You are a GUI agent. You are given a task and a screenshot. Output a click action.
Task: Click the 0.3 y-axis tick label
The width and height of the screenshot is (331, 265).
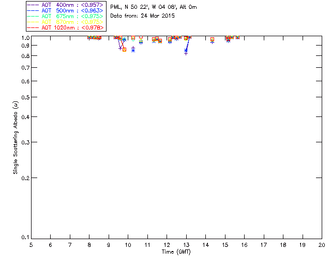26,142
